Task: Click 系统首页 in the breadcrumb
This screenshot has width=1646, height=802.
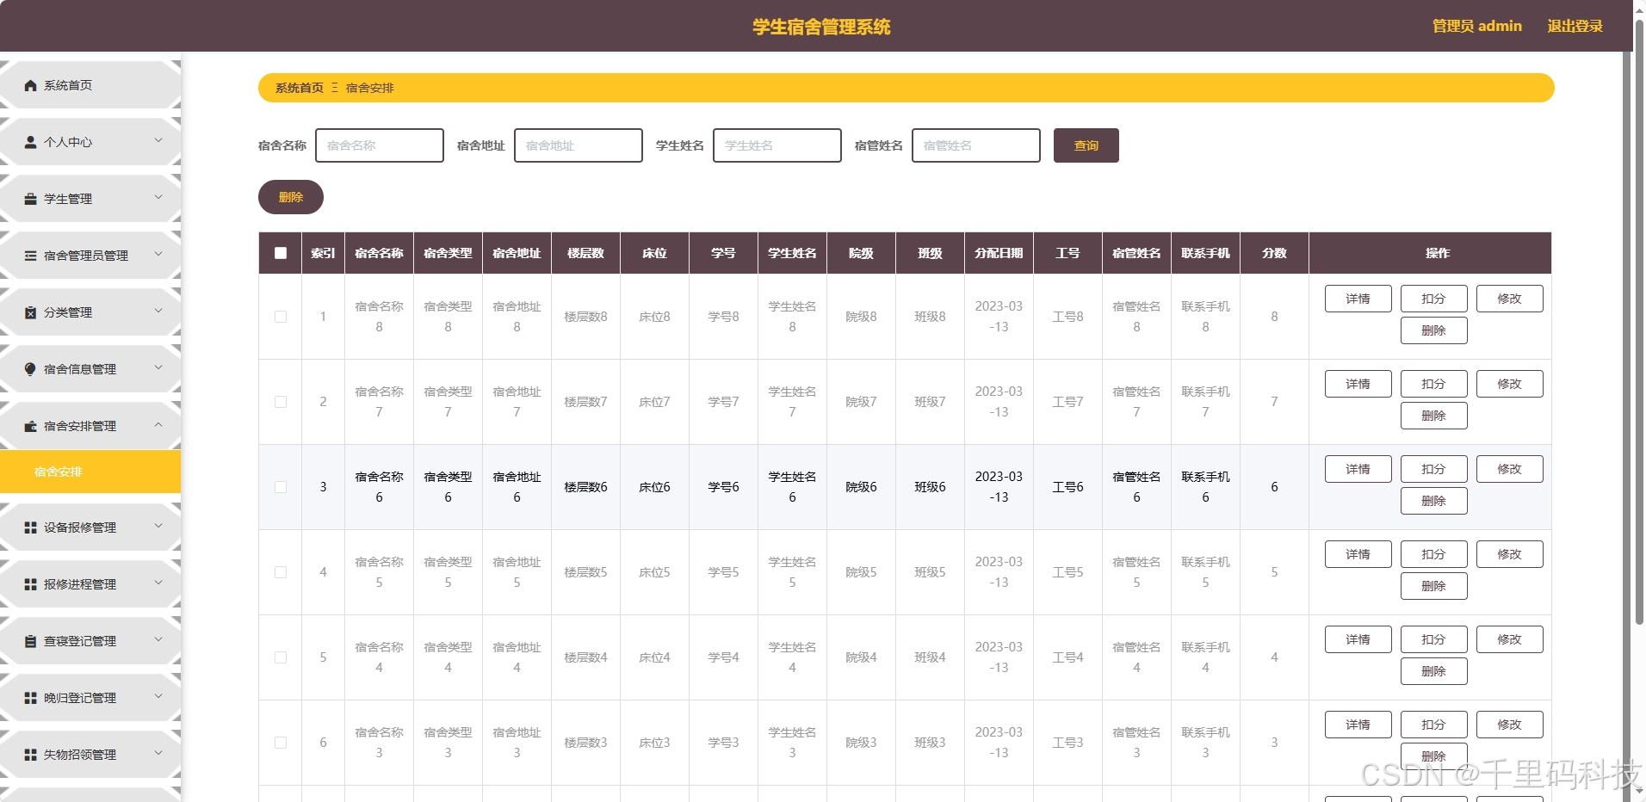Action: pos(300,88)
